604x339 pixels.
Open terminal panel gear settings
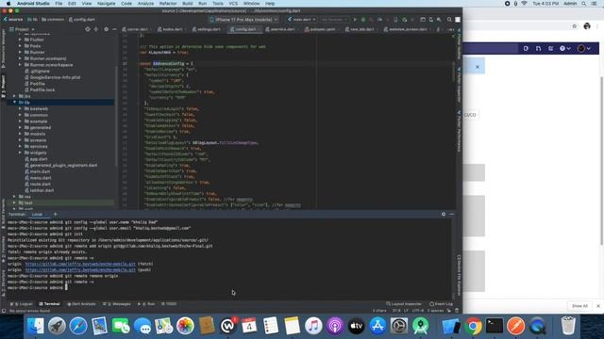pos(444,214)
